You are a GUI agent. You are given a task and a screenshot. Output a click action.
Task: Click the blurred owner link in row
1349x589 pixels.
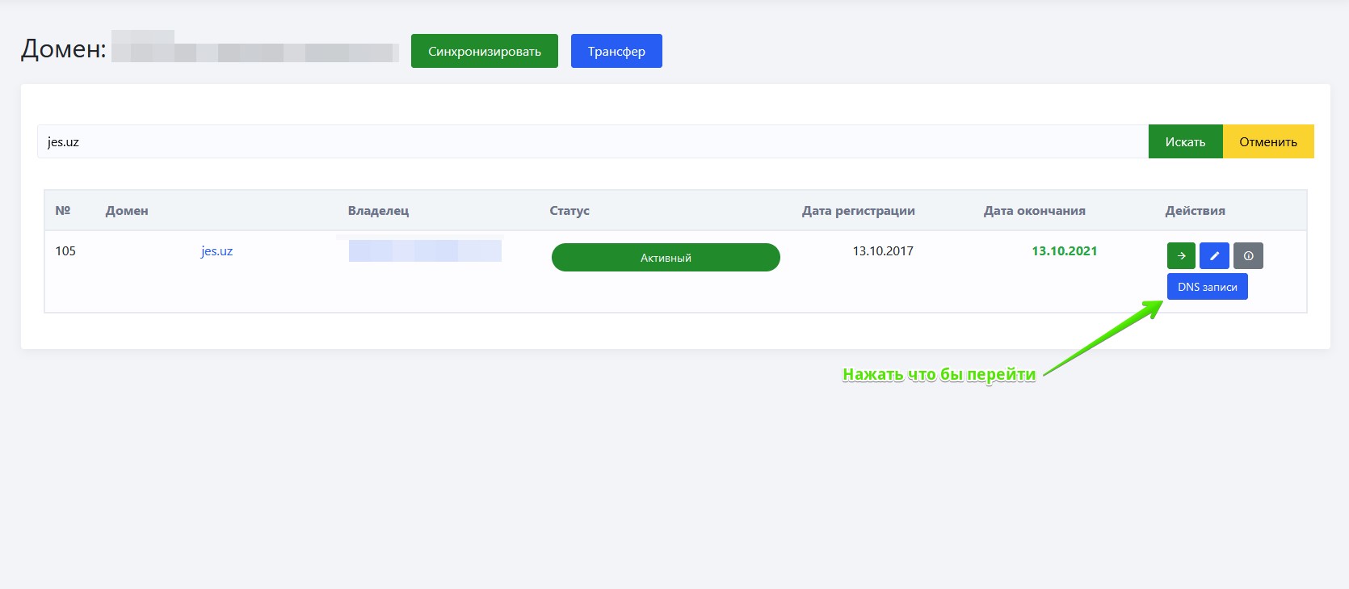(x=425, y=251)
